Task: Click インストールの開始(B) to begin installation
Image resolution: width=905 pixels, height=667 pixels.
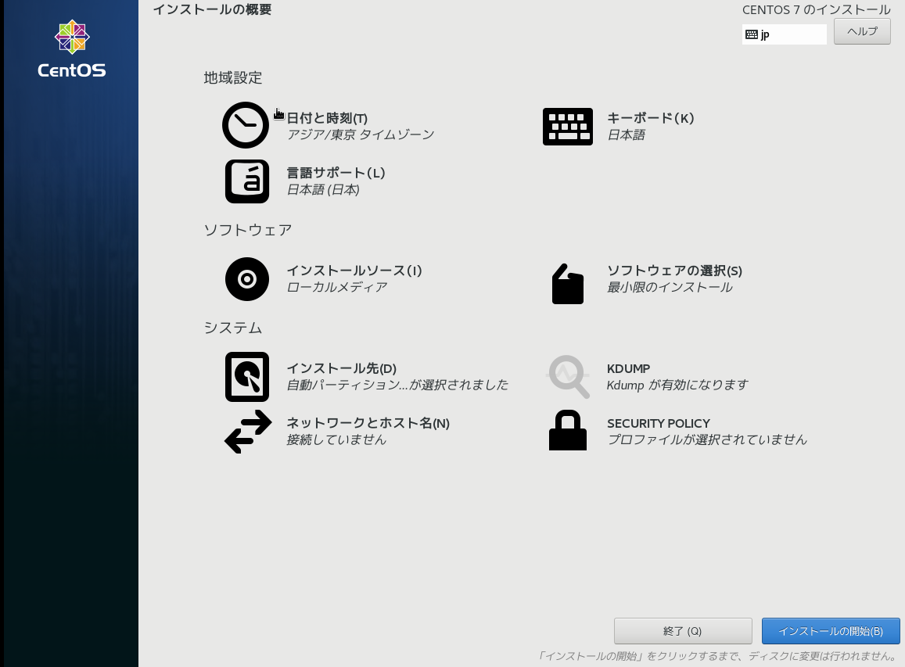Action: (831, 631)
